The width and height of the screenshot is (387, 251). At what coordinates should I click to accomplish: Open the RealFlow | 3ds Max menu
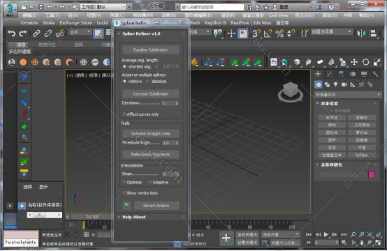click(x=251, y=23)
